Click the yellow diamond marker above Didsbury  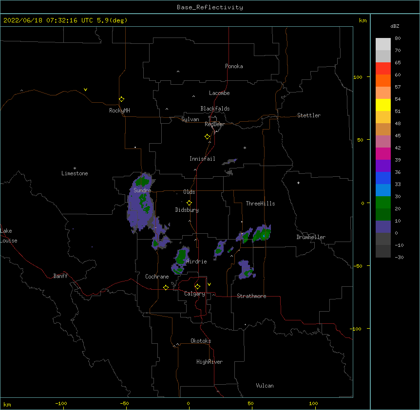pyautogui.click(x=189, y=203)
